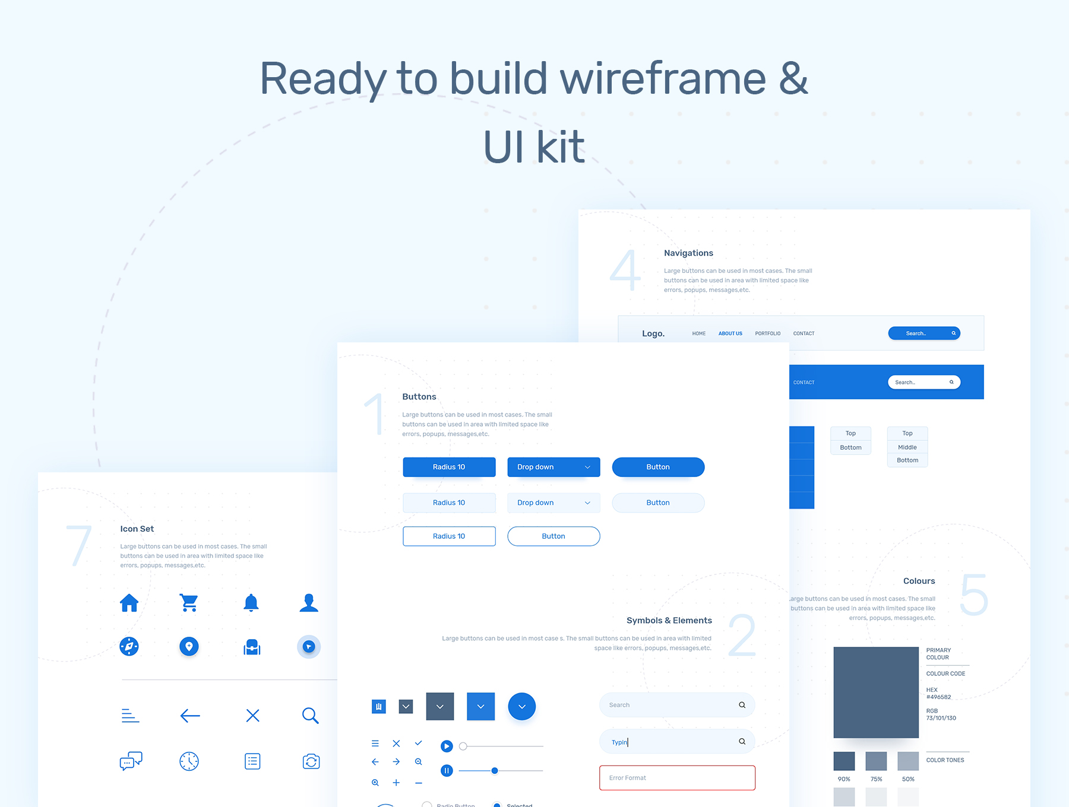Viewport: 1069px width, 807px height.
Task: Select the 'Selected' radio button
Action: (x=497, y=805)
